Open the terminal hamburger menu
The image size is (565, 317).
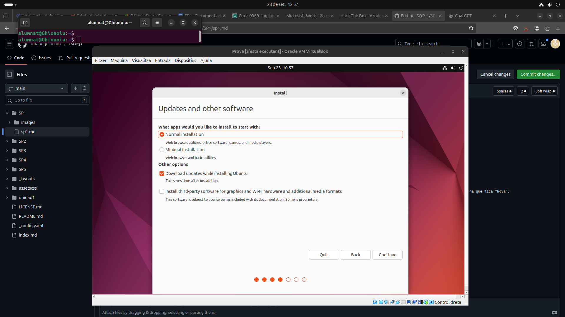157,23
